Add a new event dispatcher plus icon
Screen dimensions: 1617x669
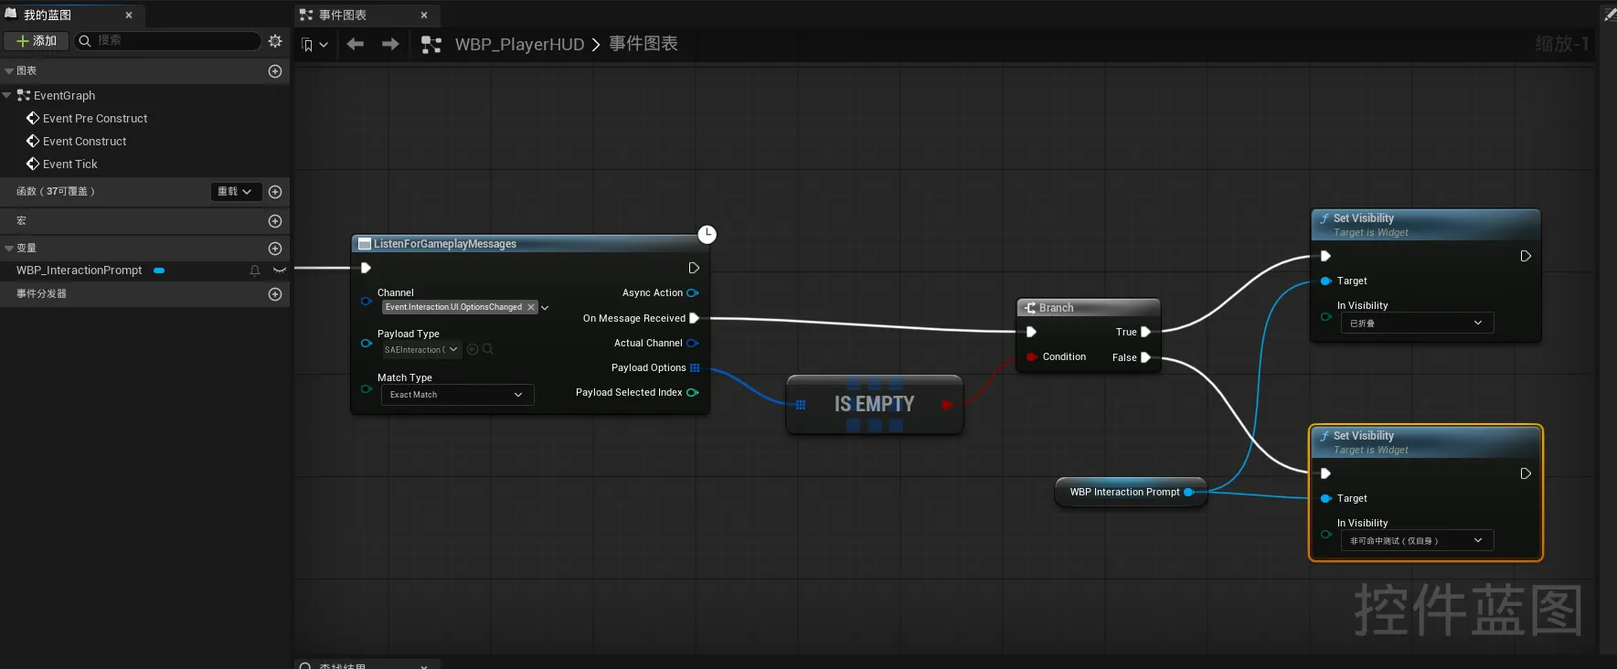275,294
